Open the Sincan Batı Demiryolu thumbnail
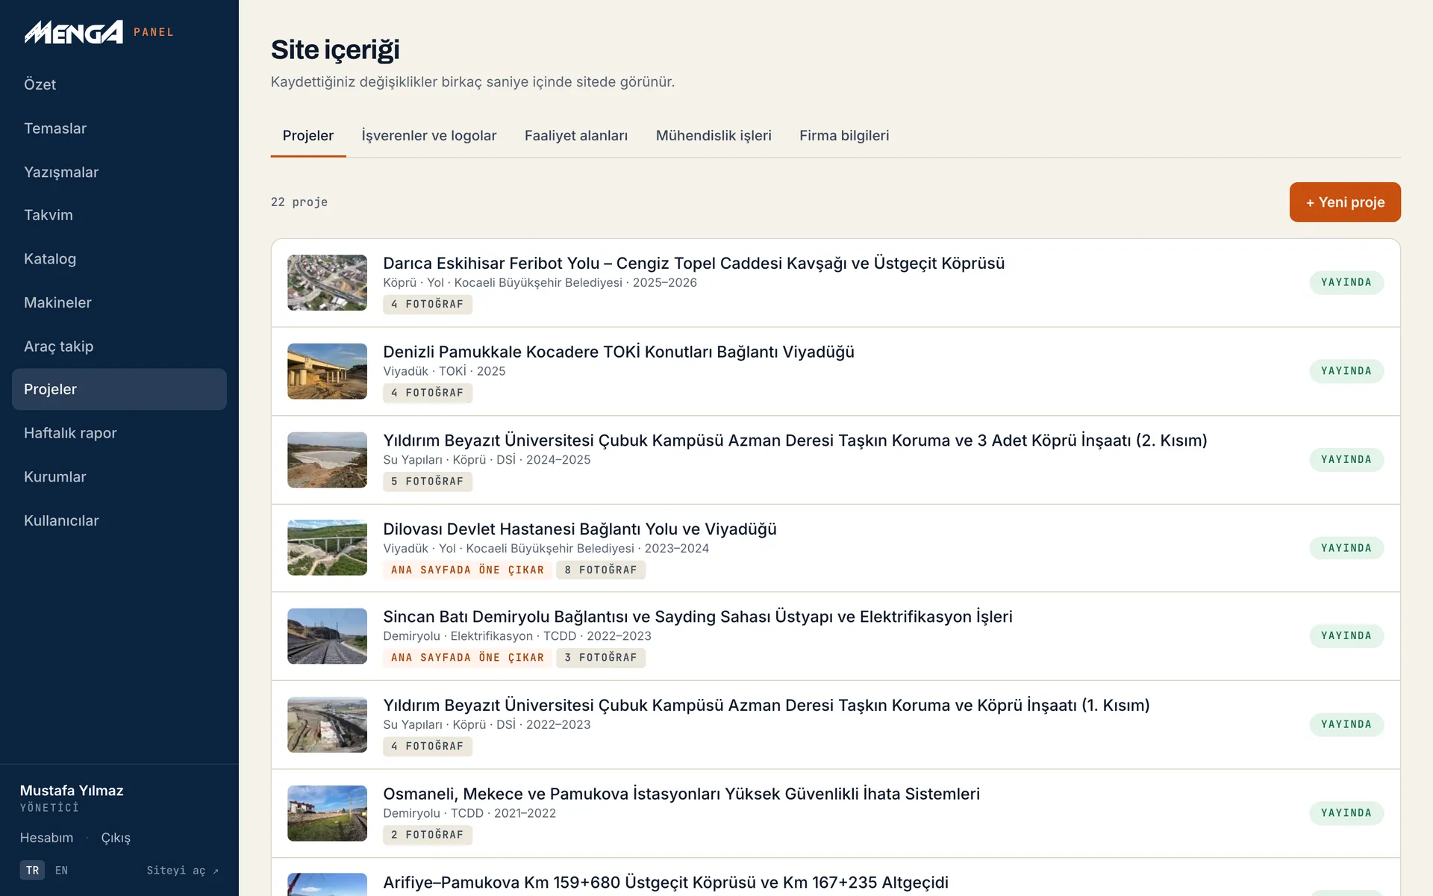1433x896 pixels. click(327, 636)
